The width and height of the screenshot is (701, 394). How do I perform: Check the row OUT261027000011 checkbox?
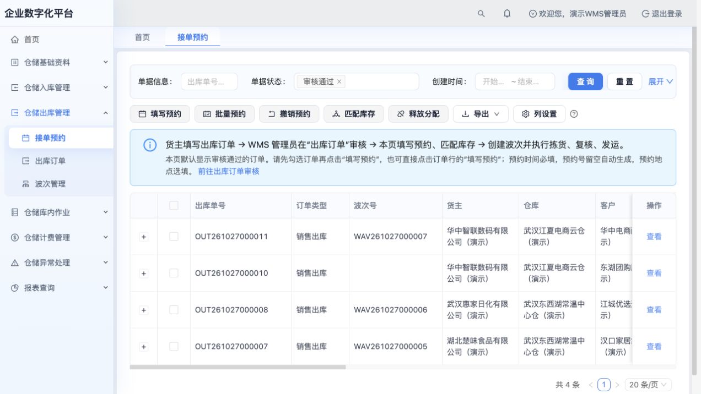[x=174, y=237]
